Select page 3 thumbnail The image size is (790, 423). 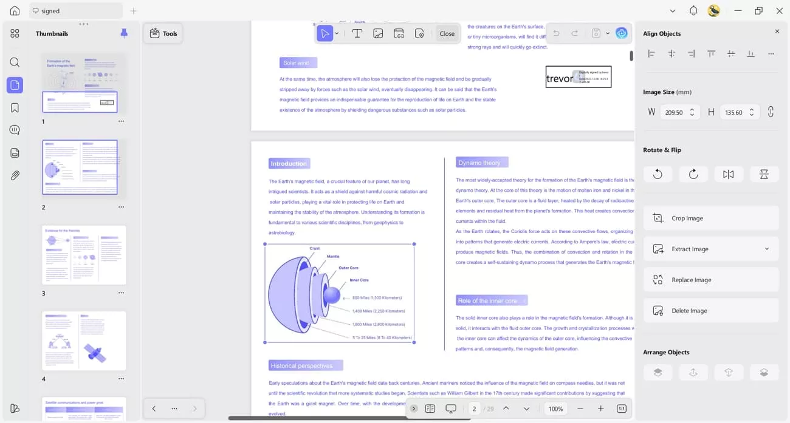84,255
